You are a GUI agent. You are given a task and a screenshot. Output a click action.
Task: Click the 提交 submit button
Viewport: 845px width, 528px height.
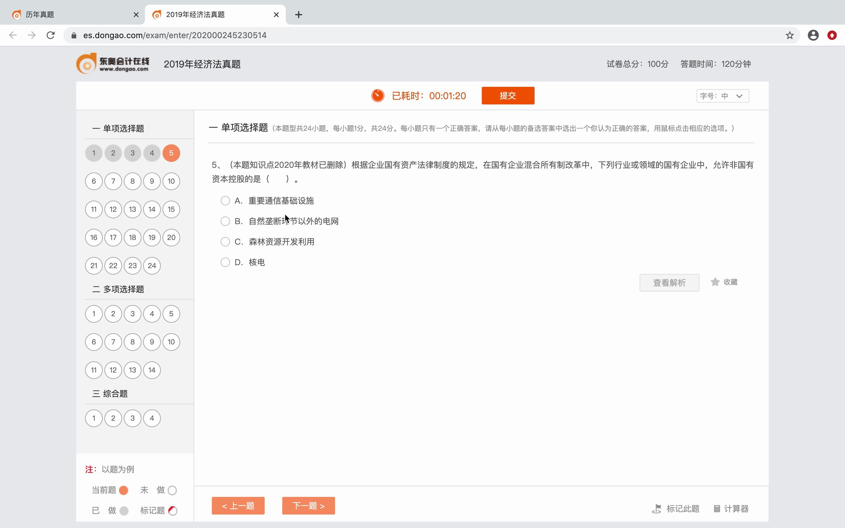click(508, 95)
